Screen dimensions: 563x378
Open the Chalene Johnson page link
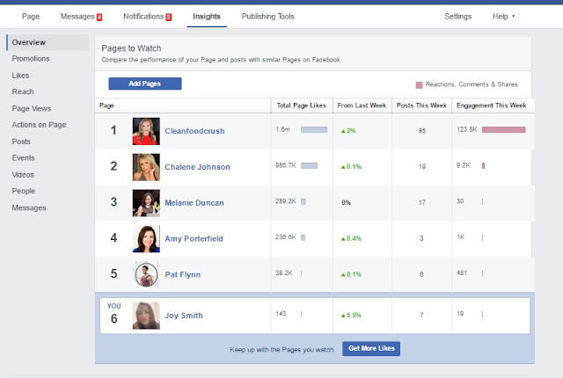coord(197,167)
